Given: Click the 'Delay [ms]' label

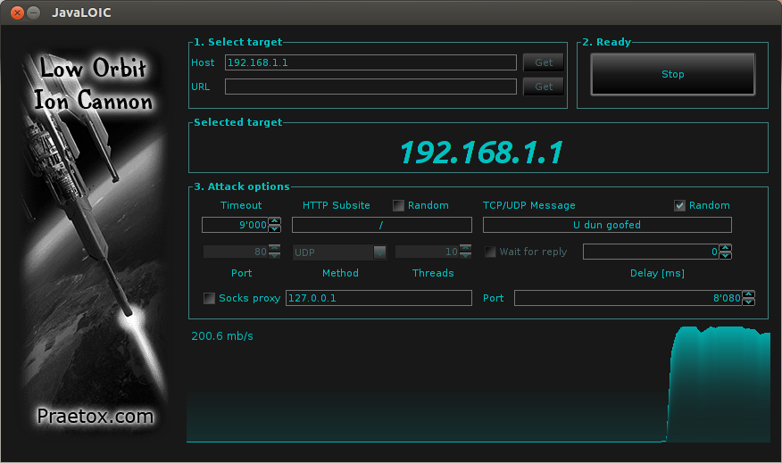Looking at the screenshot, I should [x=657, y=273].
